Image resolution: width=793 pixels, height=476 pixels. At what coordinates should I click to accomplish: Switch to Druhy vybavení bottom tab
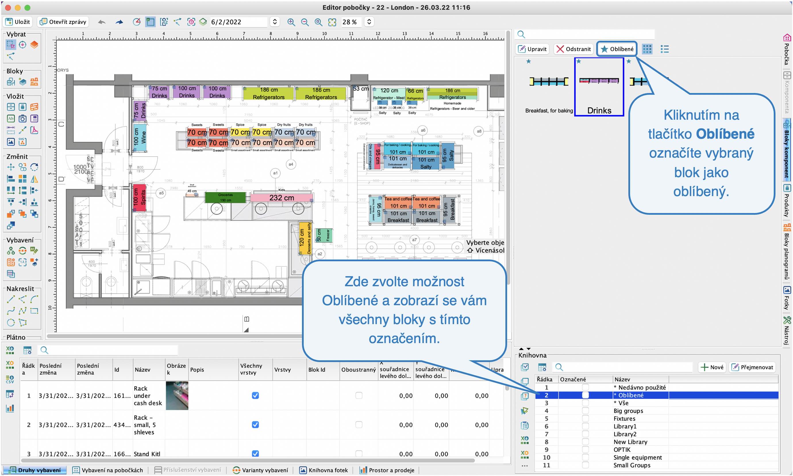(34, 470)
